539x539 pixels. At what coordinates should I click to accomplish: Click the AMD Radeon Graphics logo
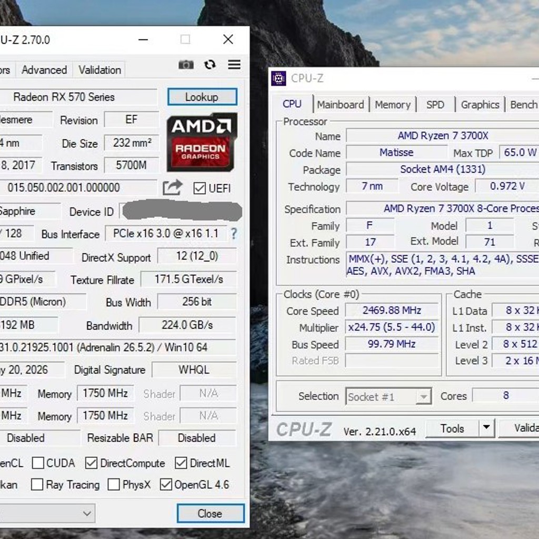(202, 142)
